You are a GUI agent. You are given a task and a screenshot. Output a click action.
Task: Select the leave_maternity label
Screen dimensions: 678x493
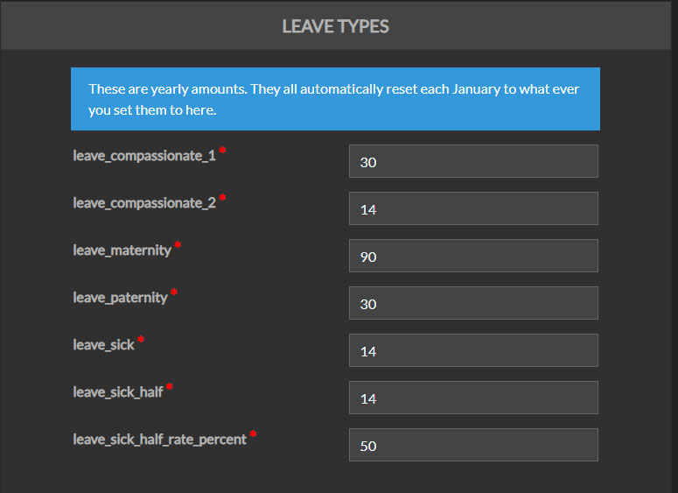coord(122,250)
